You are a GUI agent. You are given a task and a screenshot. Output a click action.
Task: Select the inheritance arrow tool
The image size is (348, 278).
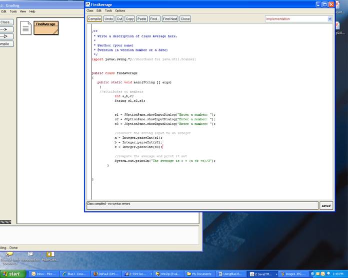pyautogui.click(x=6, y=36)
